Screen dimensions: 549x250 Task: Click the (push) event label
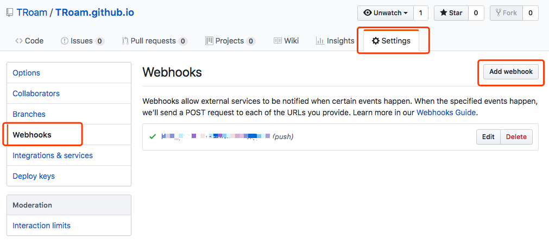click(x=283, y=137)
